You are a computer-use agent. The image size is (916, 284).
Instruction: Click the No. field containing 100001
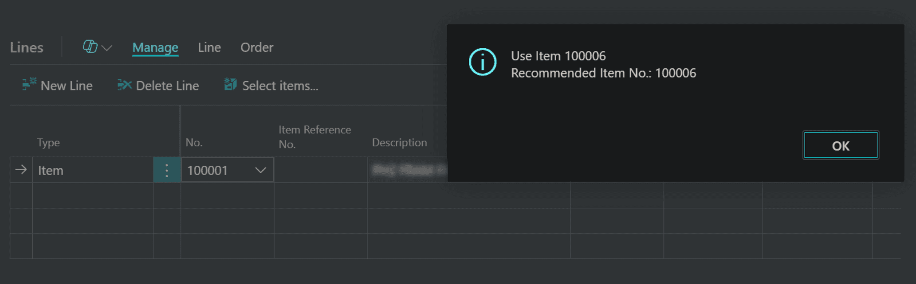pos(227,170)
